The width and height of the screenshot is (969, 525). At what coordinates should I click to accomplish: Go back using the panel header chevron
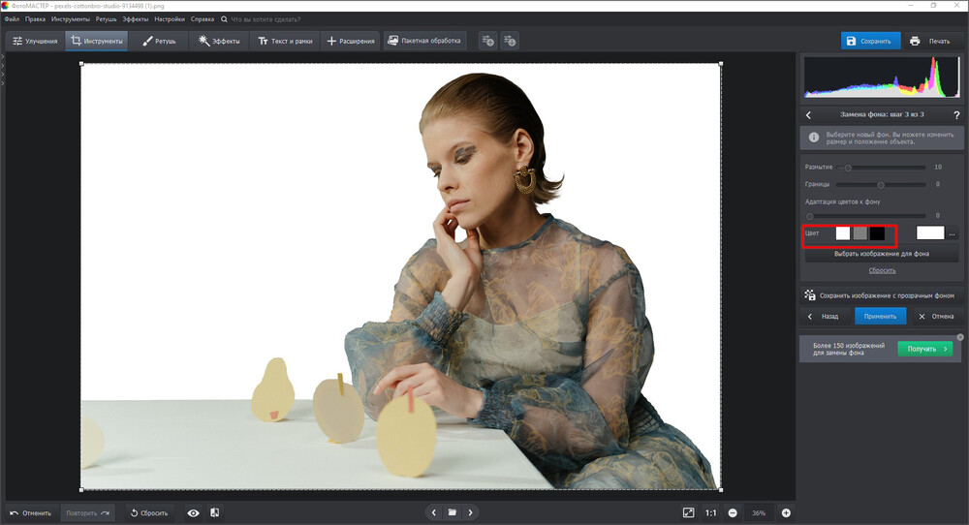(x=809, y=115)
